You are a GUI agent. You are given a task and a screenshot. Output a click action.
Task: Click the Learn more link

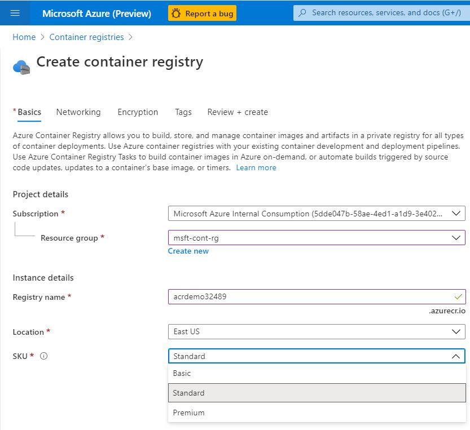pos(256,167)
